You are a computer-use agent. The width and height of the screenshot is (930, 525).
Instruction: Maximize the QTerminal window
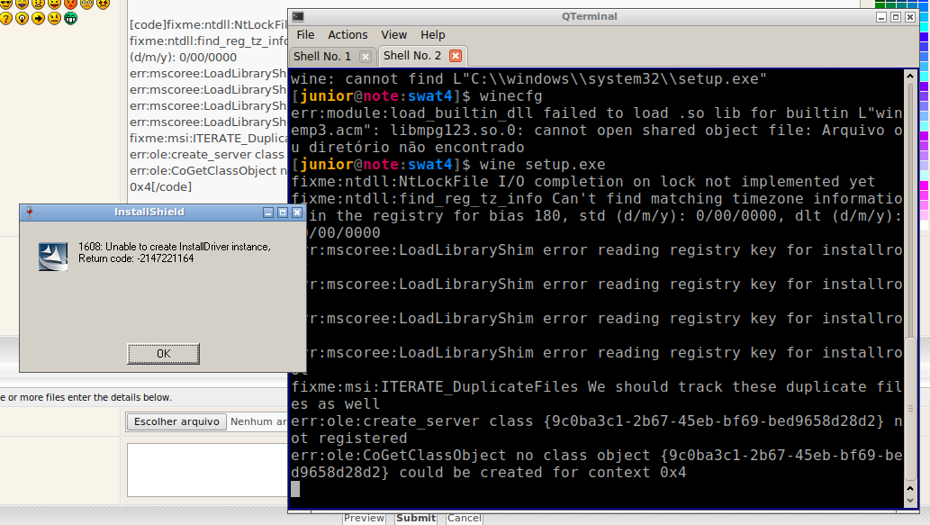(896, 17)
